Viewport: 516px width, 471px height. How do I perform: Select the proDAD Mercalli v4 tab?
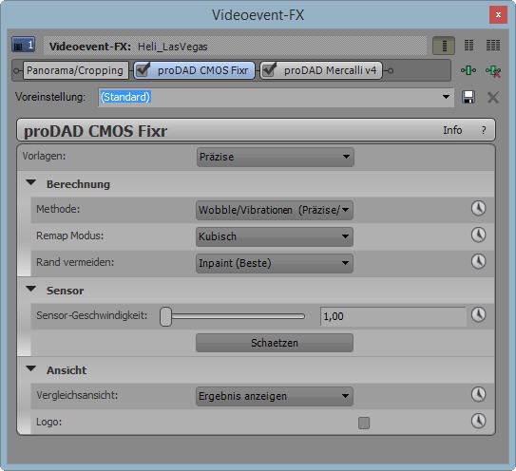330,70
